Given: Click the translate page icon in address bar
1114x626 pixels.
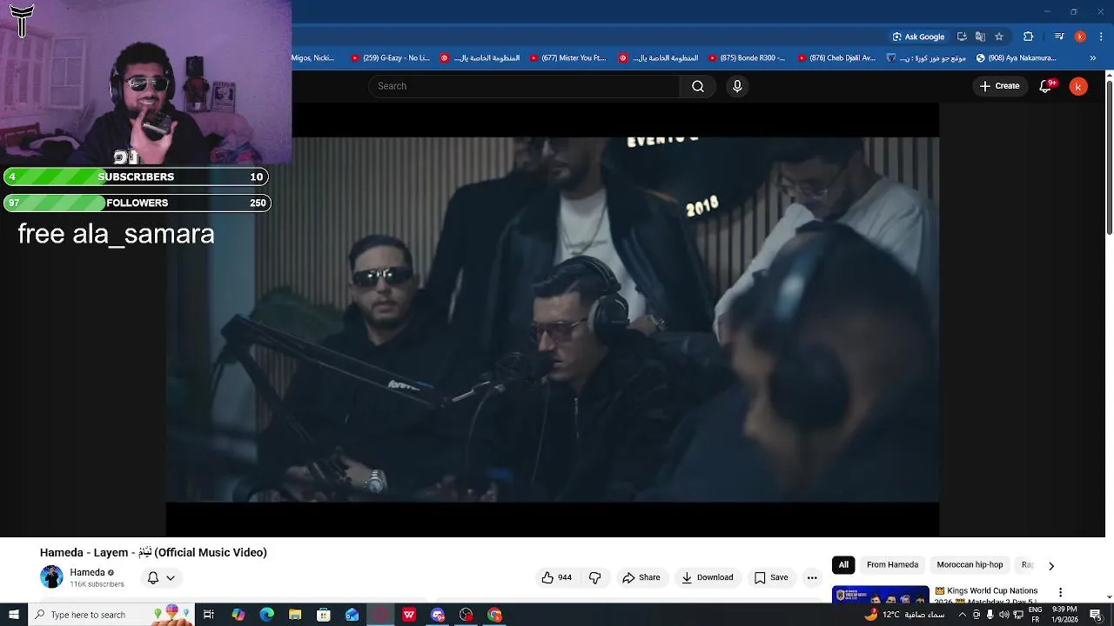Looking at the screenshot, I should [x=981, y=37].
